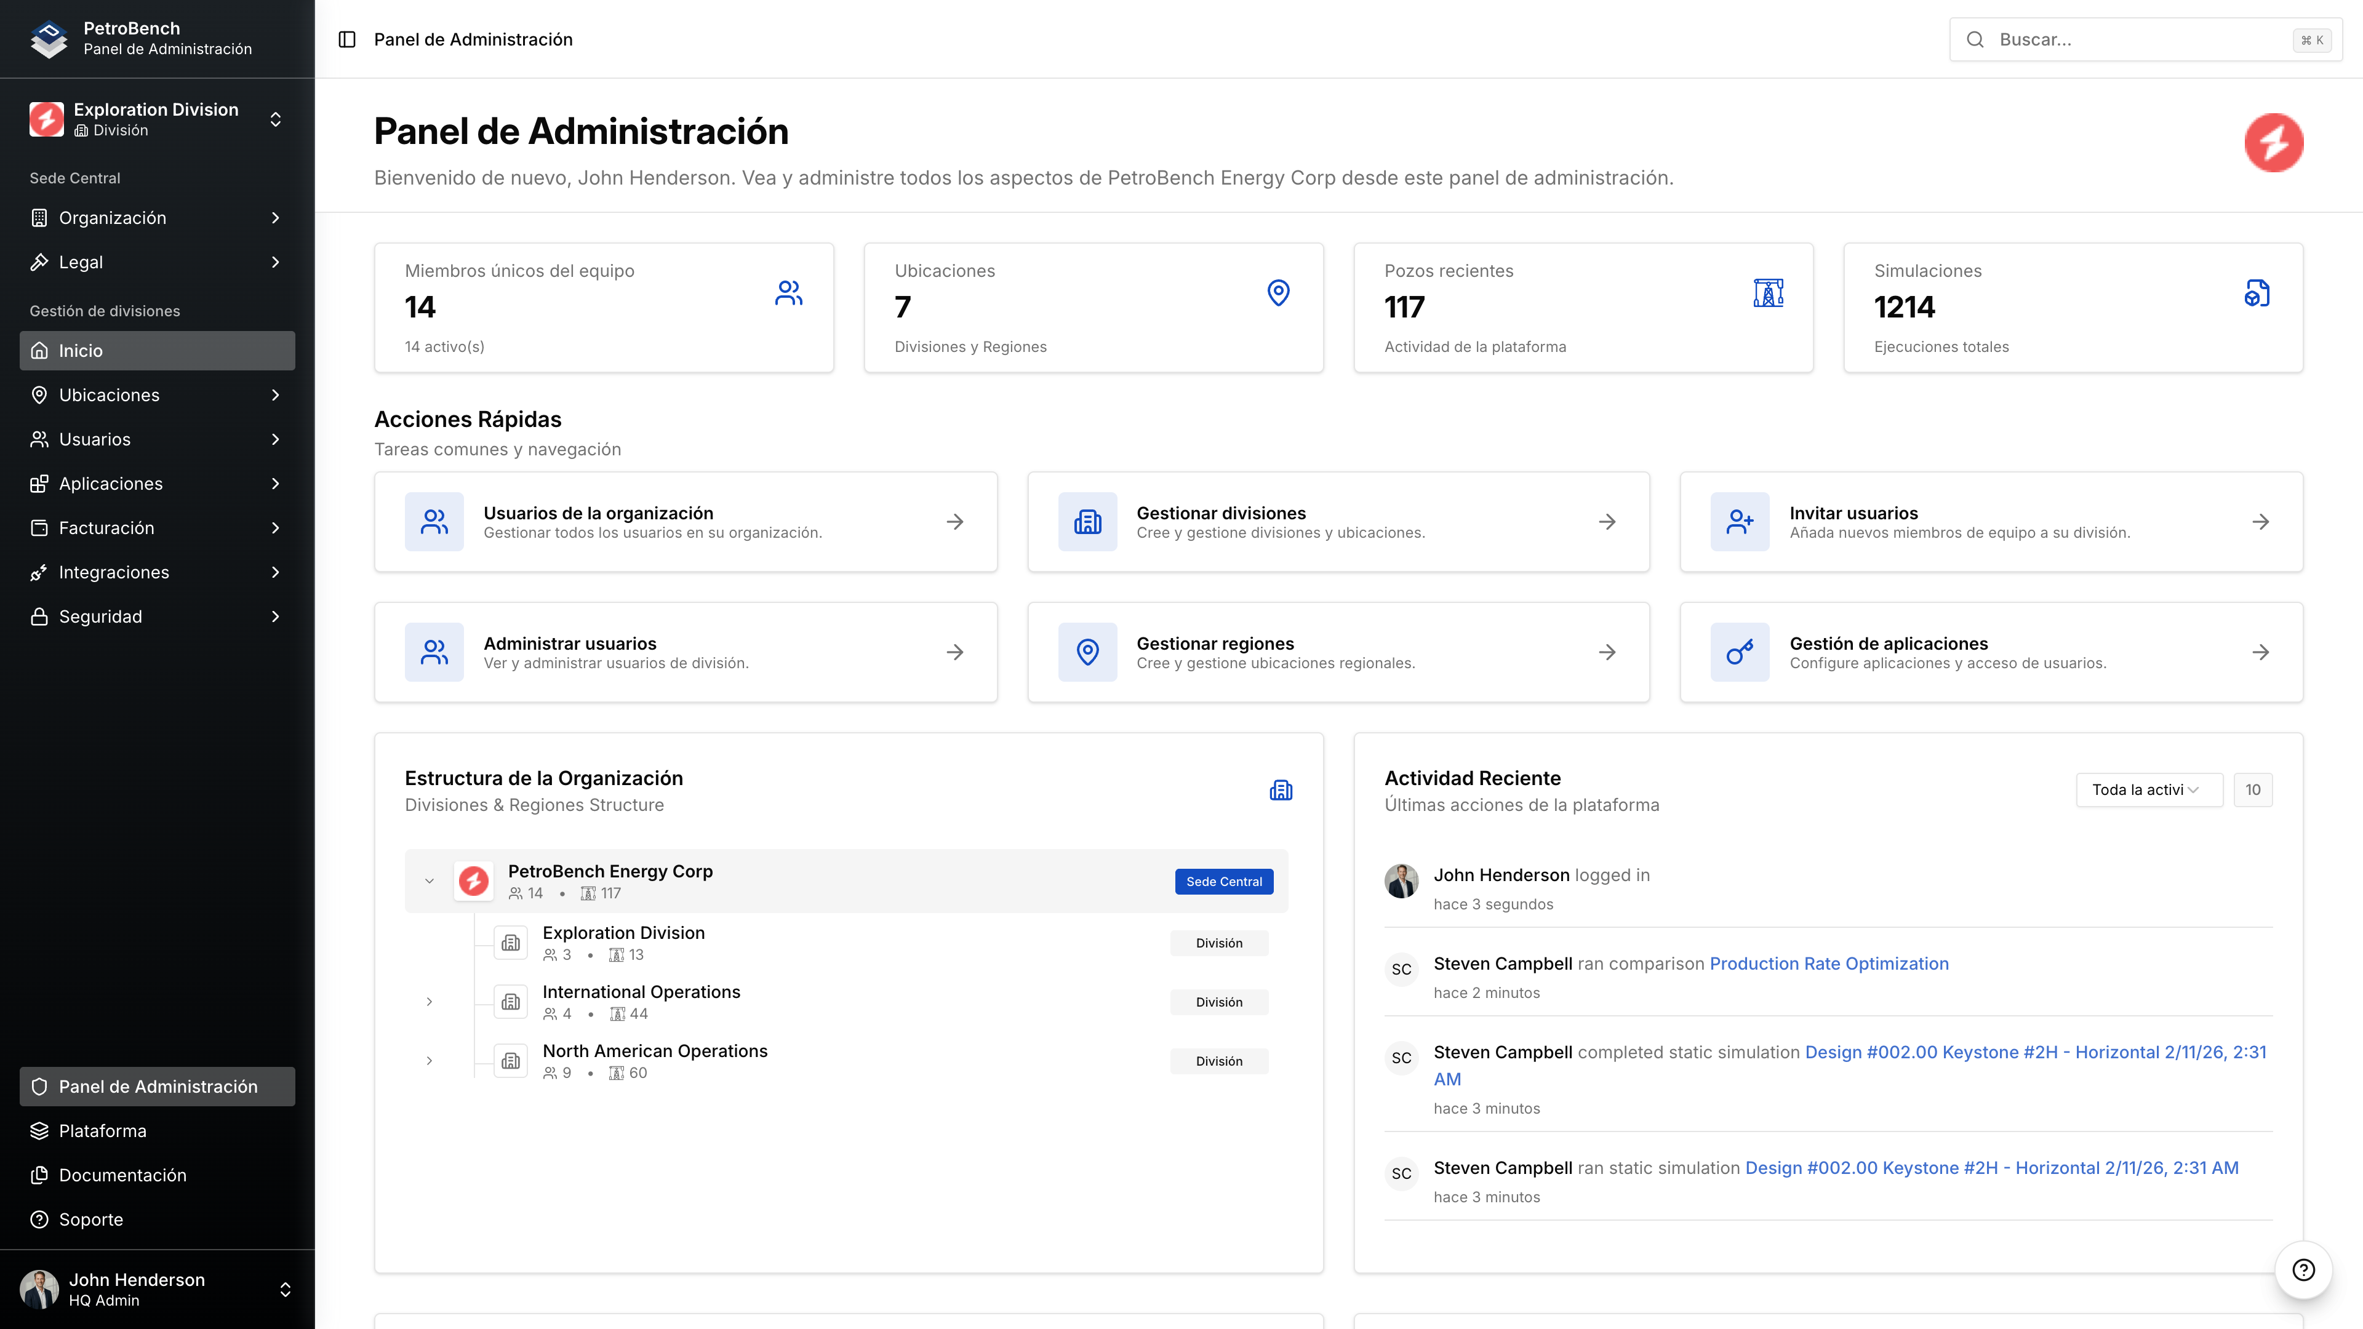Toggle the sidebar panel icon

(346, 39)
